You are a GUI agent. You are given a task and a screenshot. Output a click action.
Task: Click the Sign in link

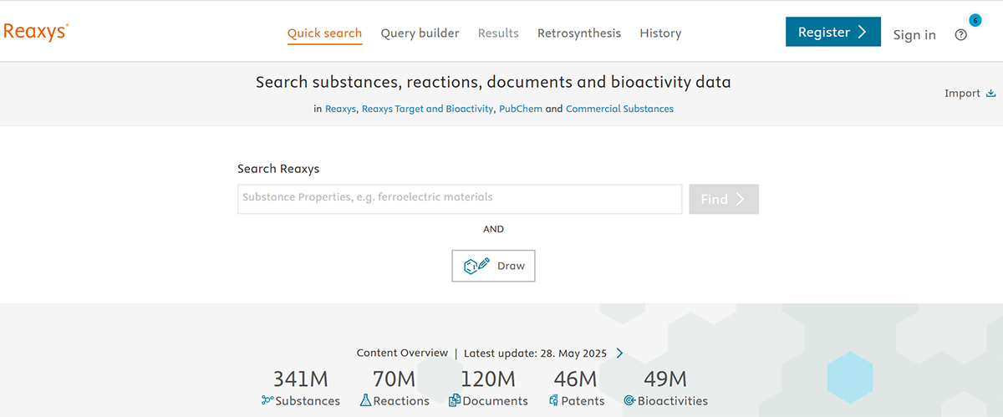point(914,34)
